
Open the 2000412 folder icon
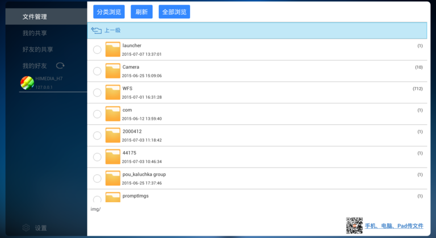(112, 135)
